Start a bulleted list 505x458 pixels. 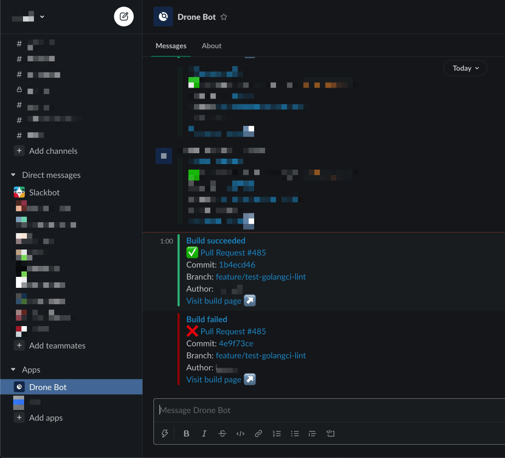(x=295, y=433)
